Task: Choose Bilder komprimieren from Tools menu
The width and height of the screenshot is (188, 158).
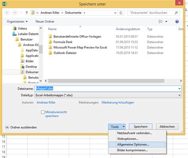Action: click(137, 150)
